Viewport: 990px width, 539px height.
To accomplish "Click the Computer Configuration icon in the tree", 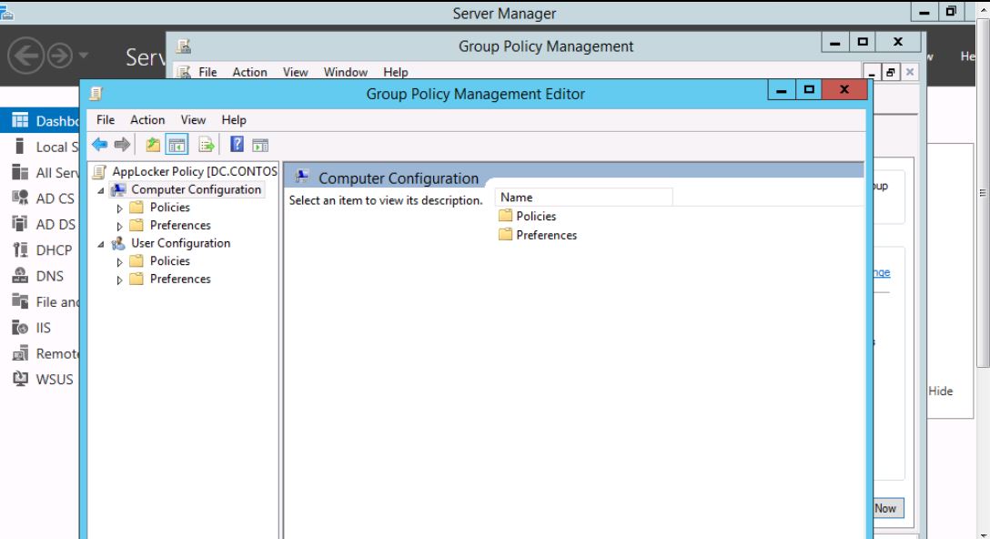I will pyautogui.click(x=118, y=189).
